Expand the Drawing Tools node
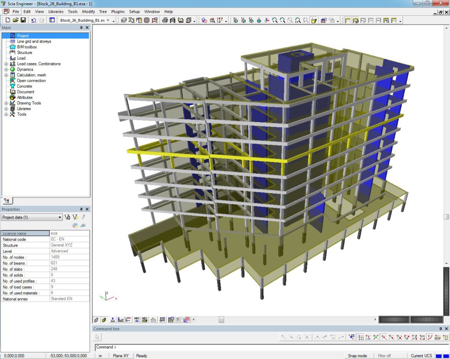Screen dimensions: 450x359 pos(6,103)
